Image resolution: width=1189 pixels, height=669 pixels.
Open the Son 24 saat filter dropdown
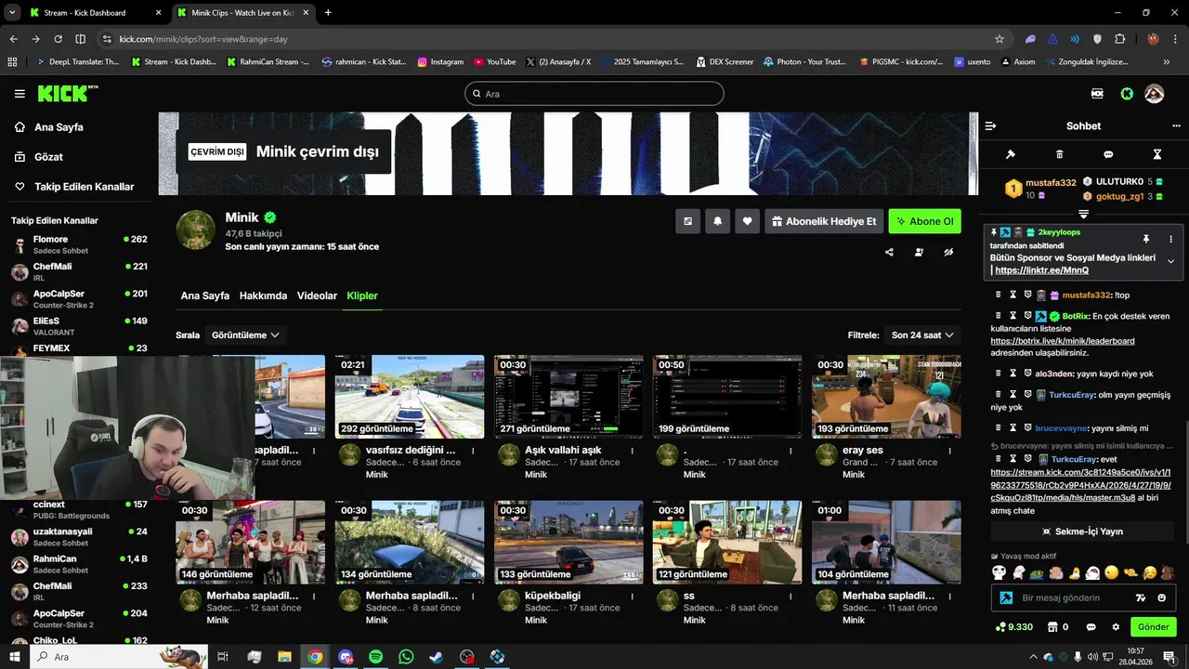coord(922,334)
